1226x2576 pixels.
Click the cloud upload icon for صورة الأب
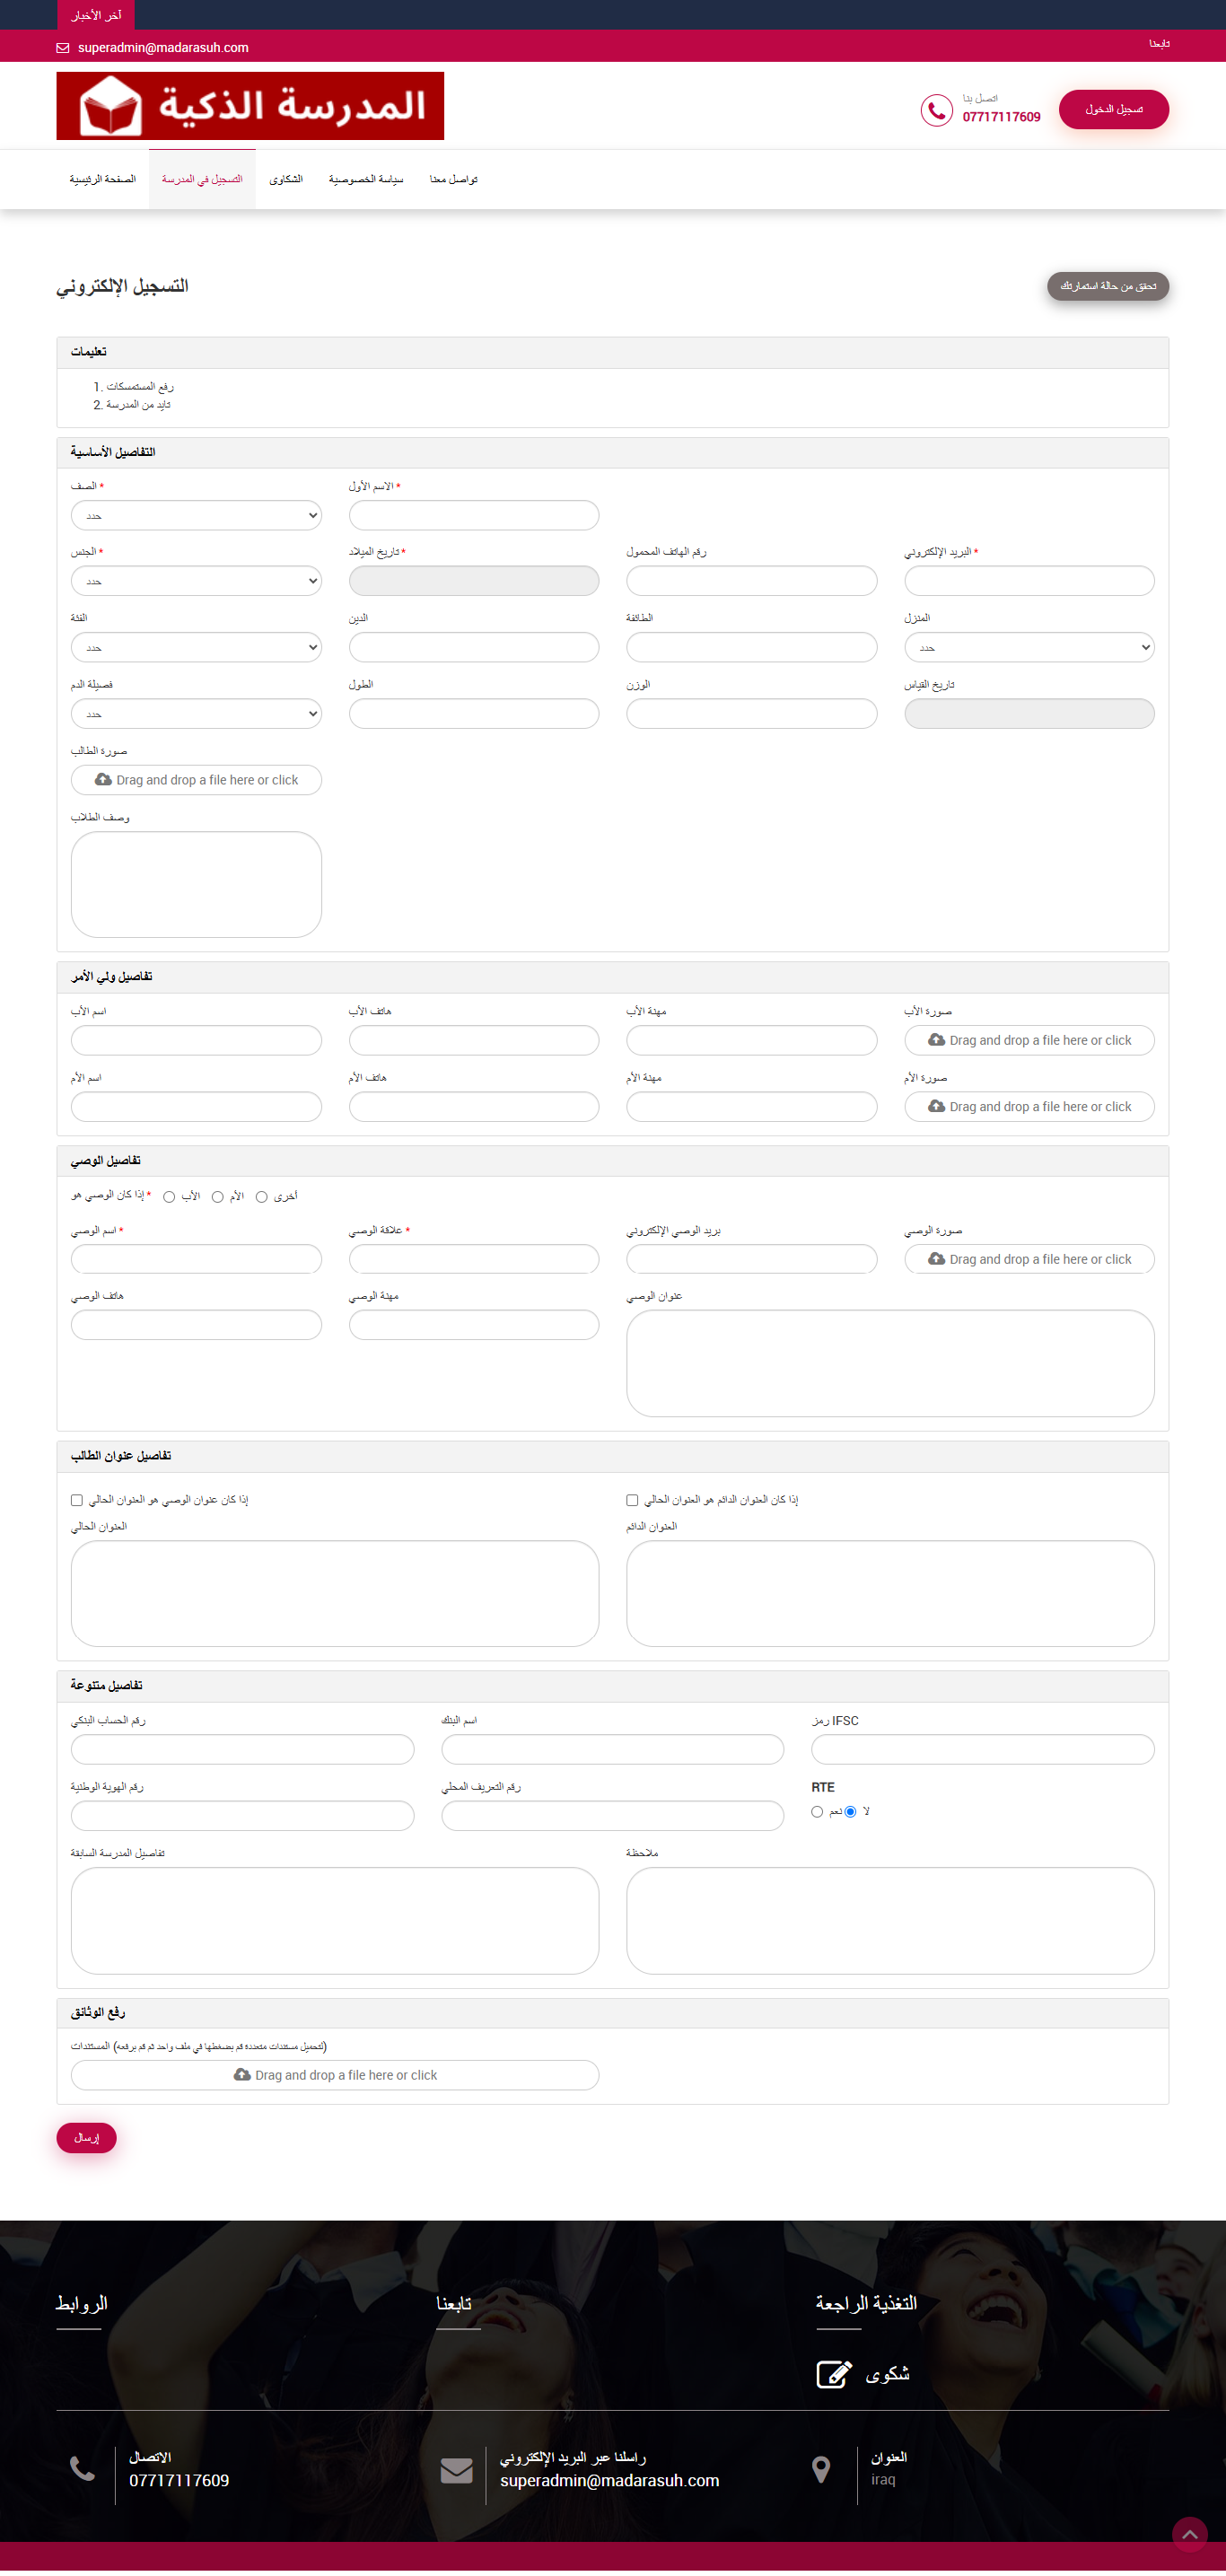(936, 1040)
